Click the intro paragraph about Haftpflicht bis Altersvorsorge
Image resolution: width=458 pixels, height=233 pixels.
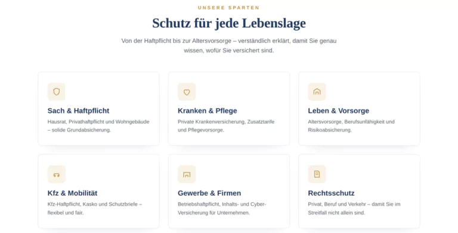tap(229, 45)
